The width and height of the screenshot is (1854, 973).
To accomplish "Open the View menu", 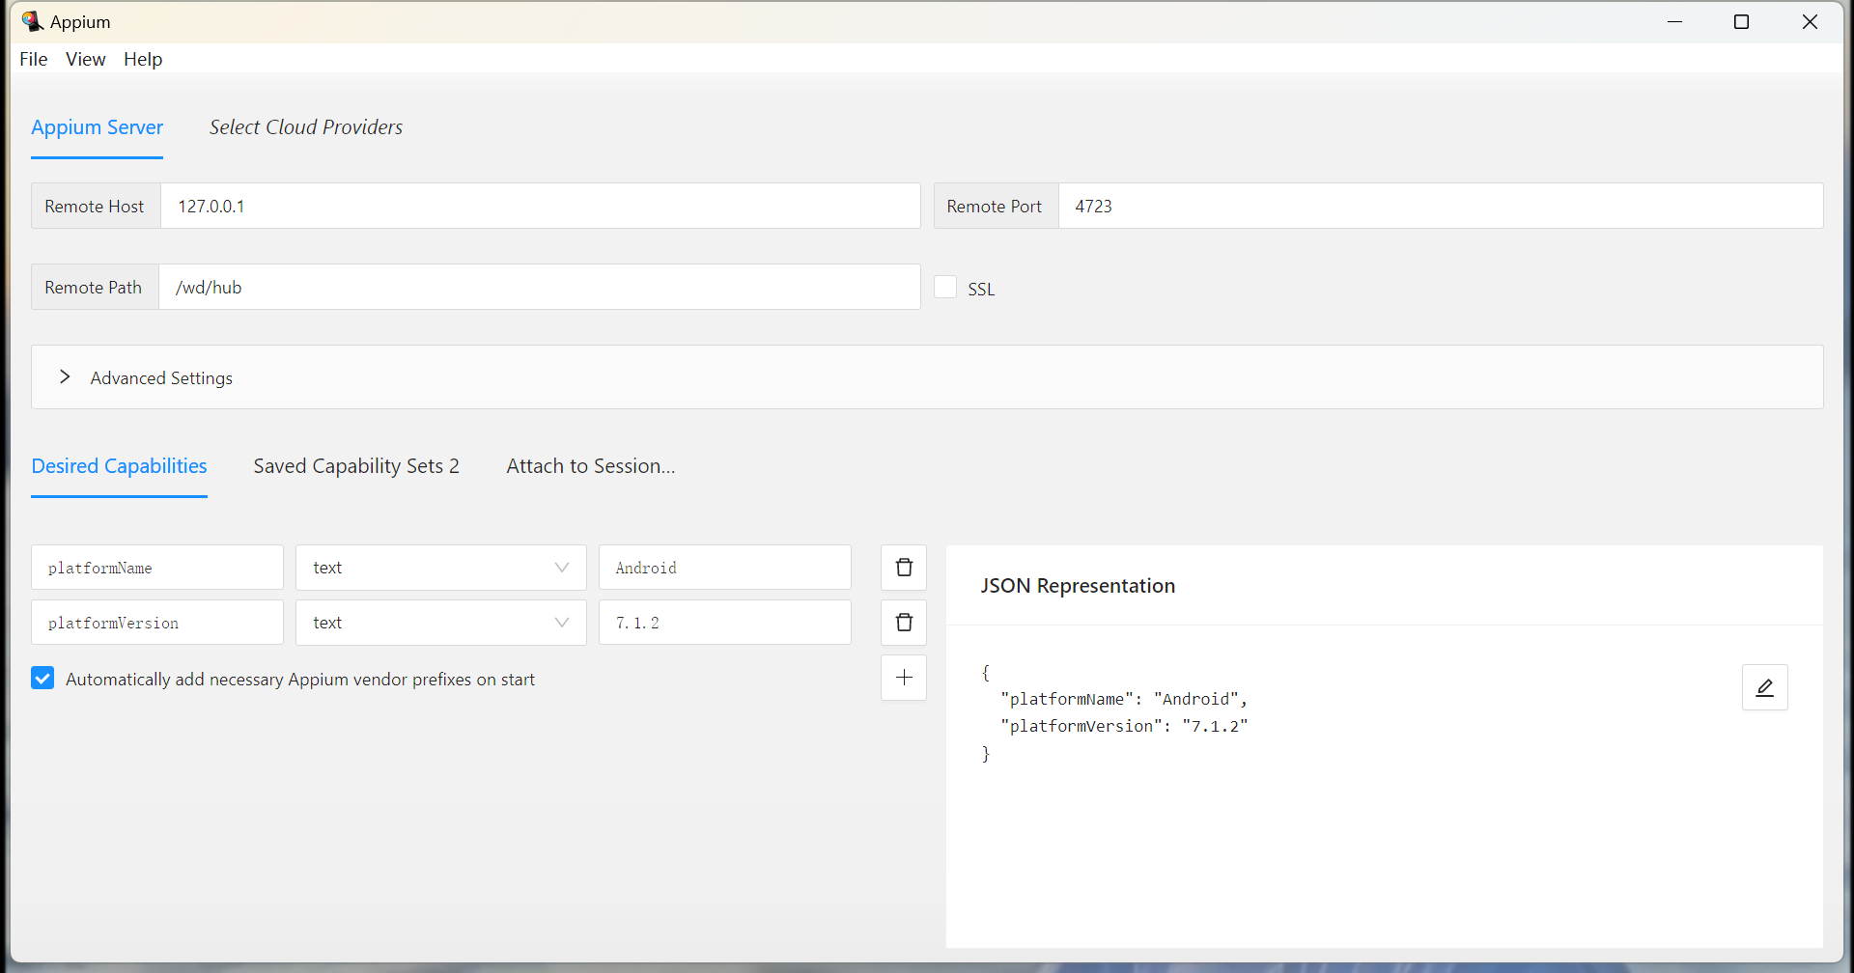I will pyautogui.click(x=86, y=59).
